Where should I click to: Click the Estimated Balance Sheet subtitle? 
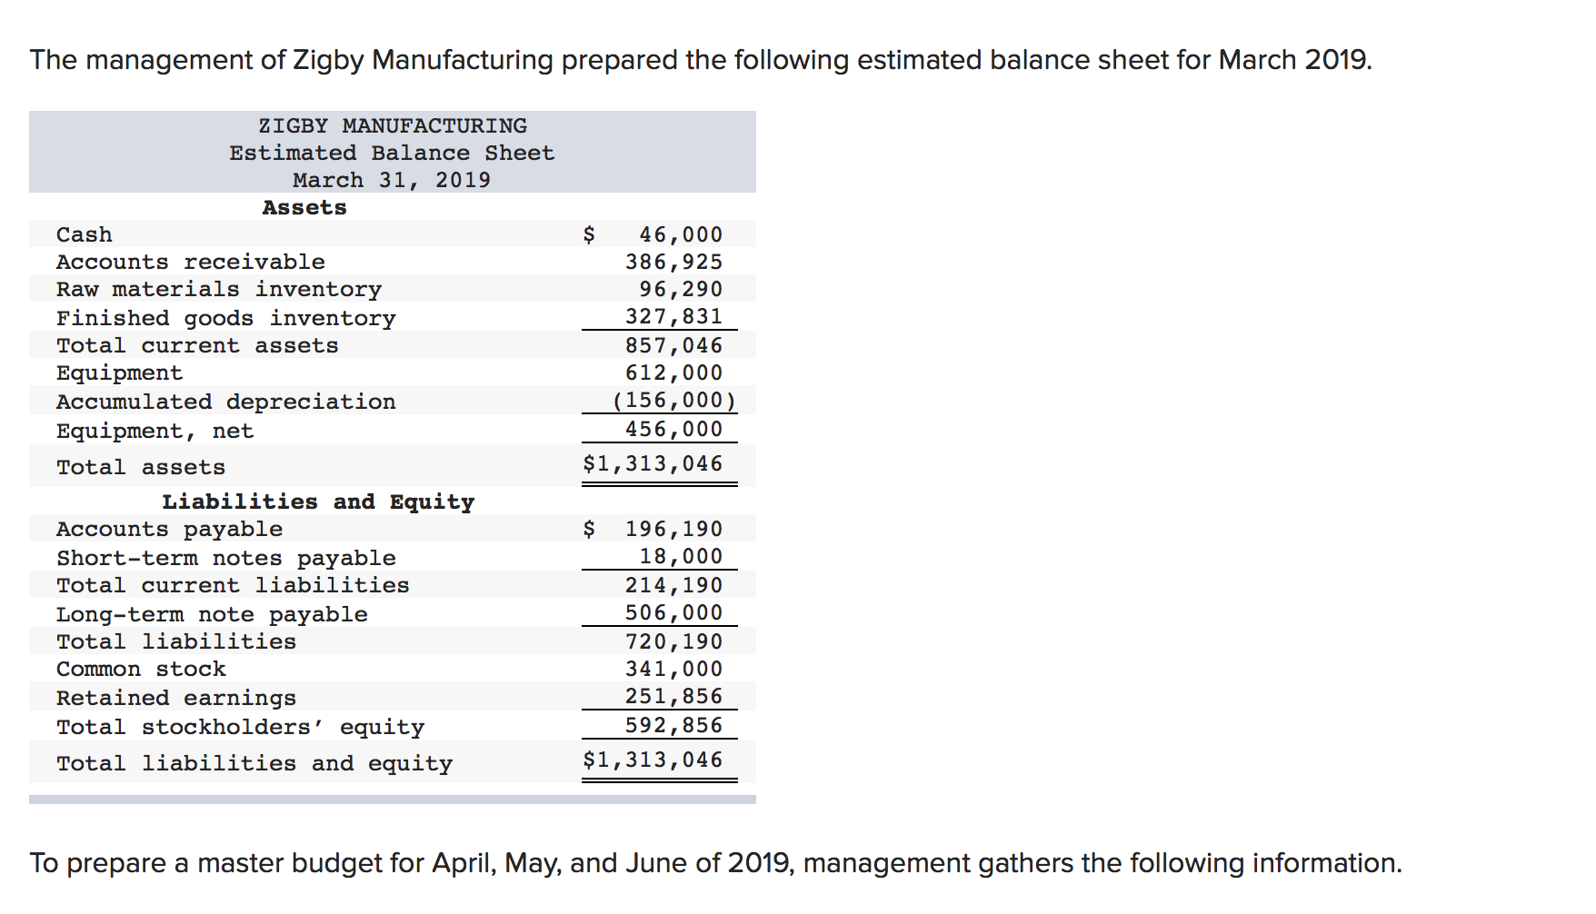392,153
